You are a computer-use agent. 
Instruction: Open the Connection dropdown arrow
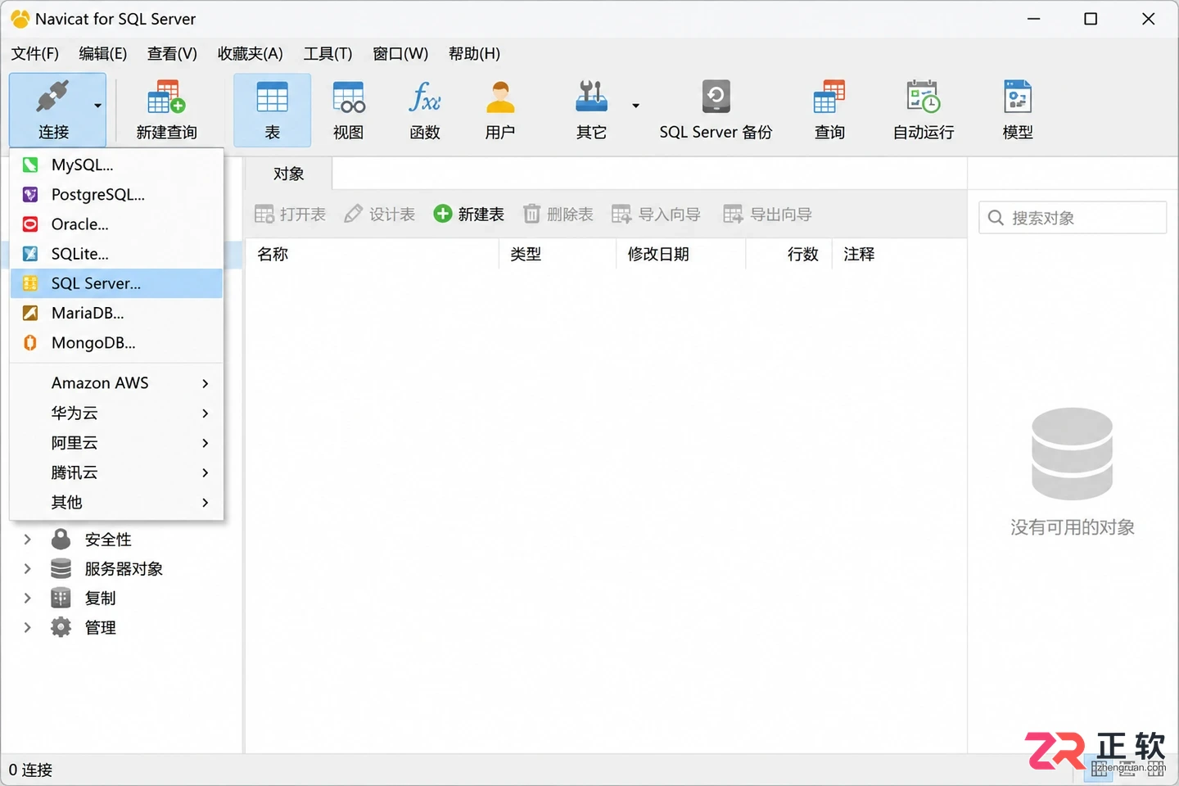(x=98, y=106)
